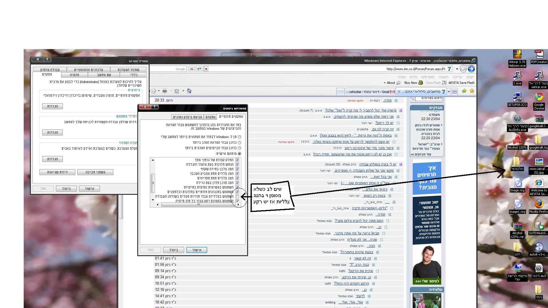Click the Quick Tabs grid icon
The width and height of the screenshot is (548, 308).
pyautogui.click(x=455, y=92)
